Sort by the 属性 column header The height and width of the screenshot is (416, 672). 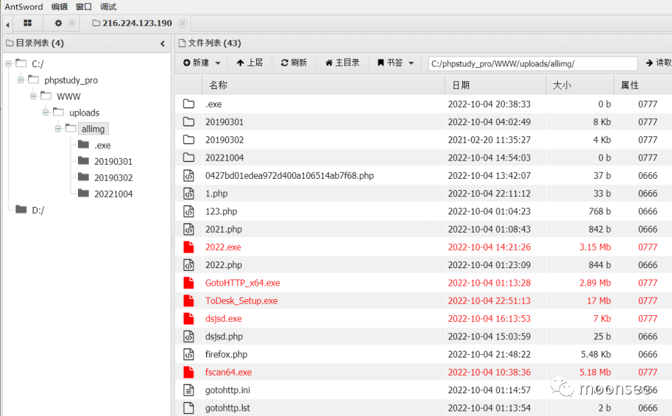[x=643, y=85]
